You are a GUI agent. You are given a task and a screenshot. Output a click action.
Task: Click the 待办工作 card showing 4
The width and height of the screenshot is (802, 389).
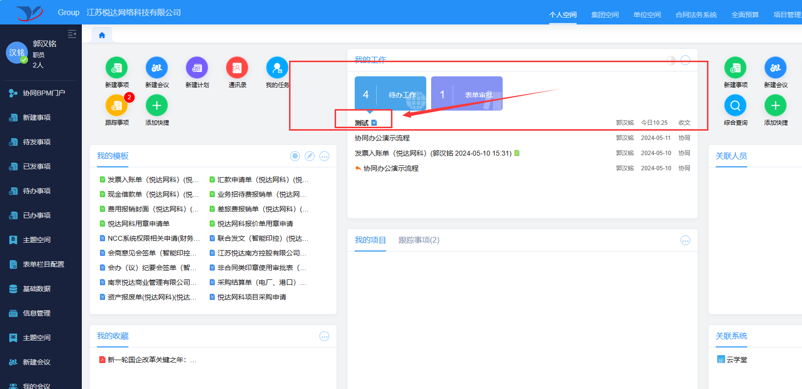(x=390, y=93)
